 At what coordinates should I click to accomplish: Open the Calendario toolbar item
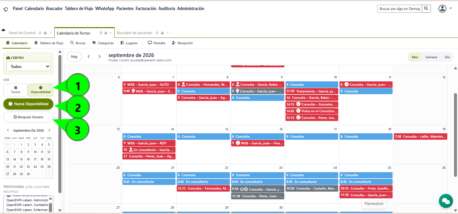point(17,43)
